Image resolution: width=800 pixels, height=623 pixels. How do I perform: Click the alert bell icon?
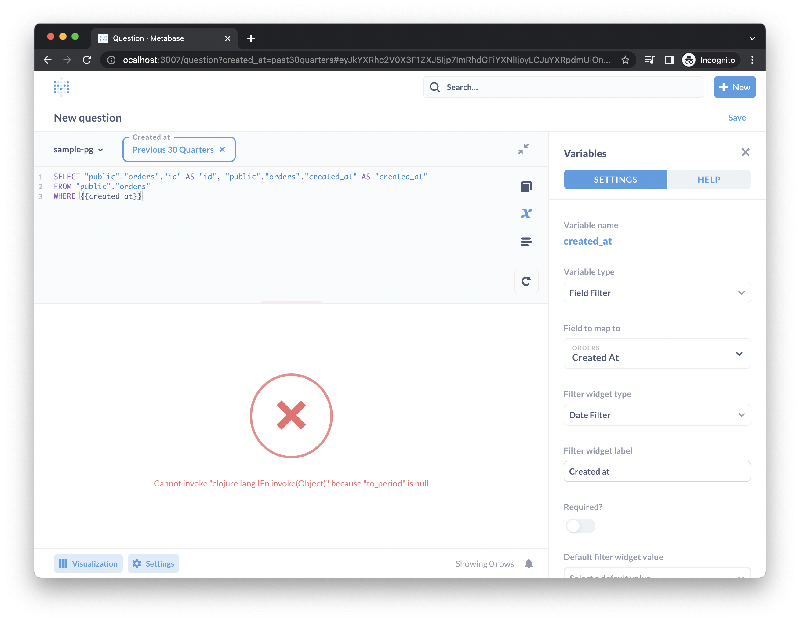(x=528, y=563)
